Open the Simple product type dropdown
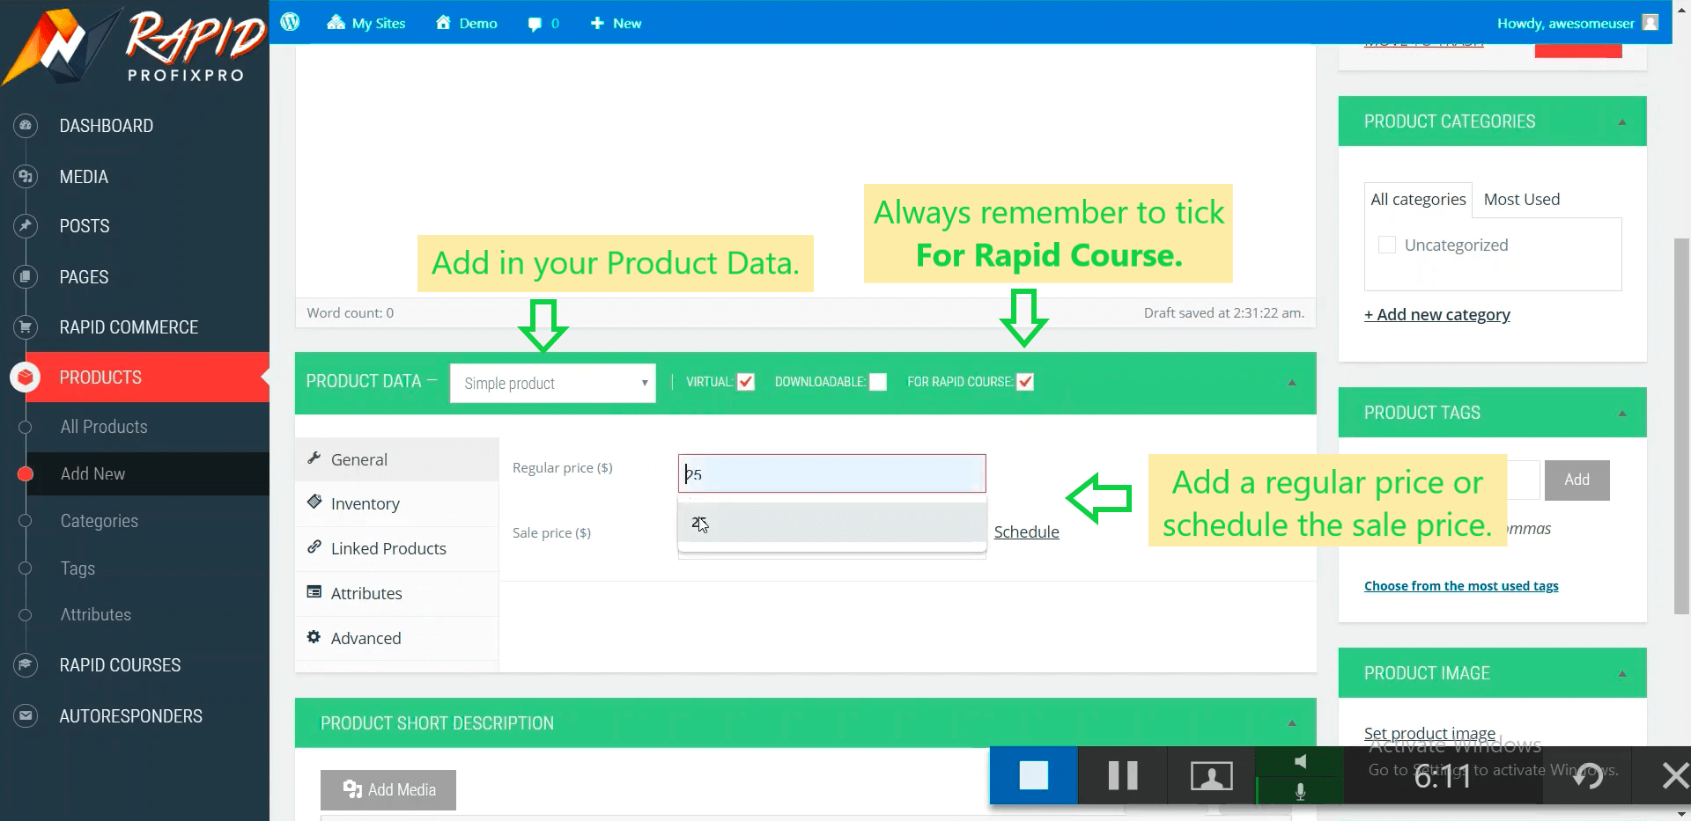The width and height of the screenshot is (1691, 821). point(552,384)
